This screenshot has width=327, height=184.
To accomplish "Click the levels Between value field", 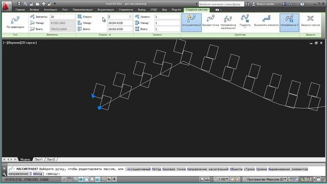I will (167, 23).
